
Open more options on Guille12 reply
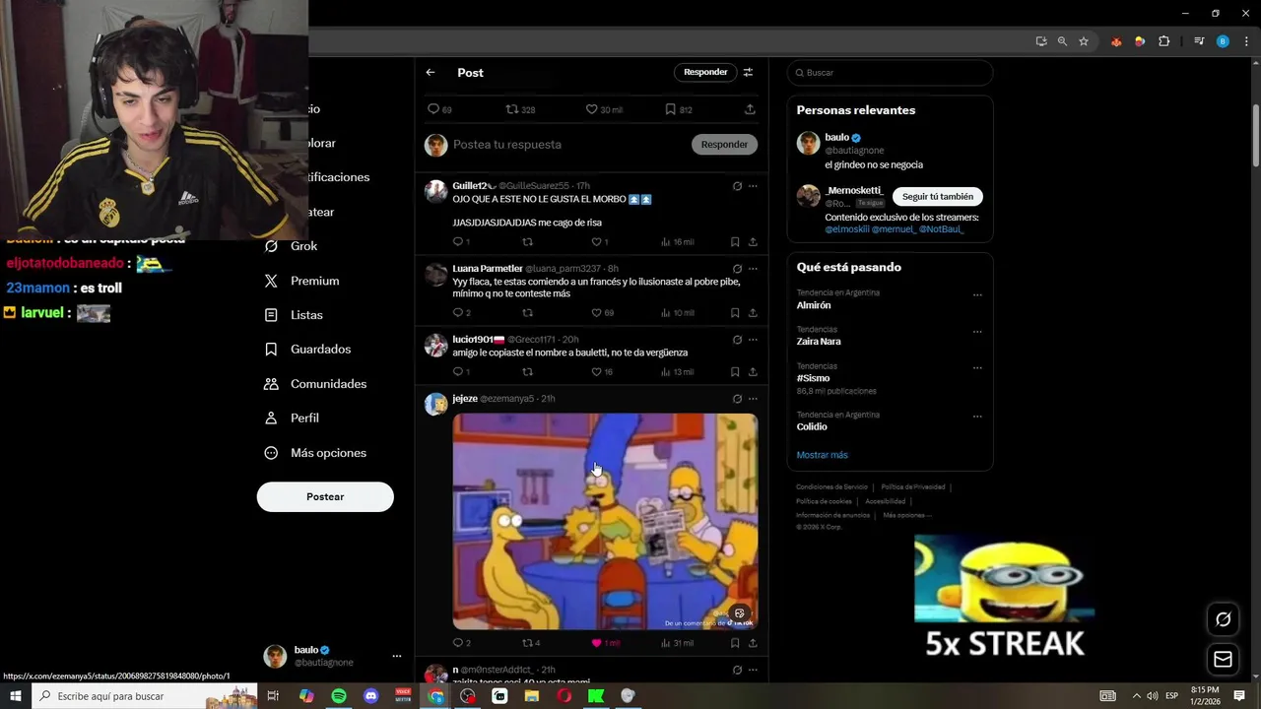coord(753,186)
